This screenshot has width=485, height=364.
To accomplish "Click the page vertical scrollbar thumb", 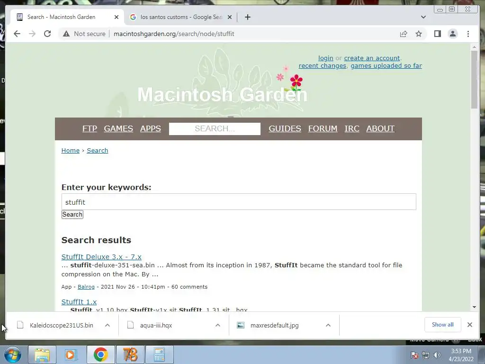I will click(474, 79).
